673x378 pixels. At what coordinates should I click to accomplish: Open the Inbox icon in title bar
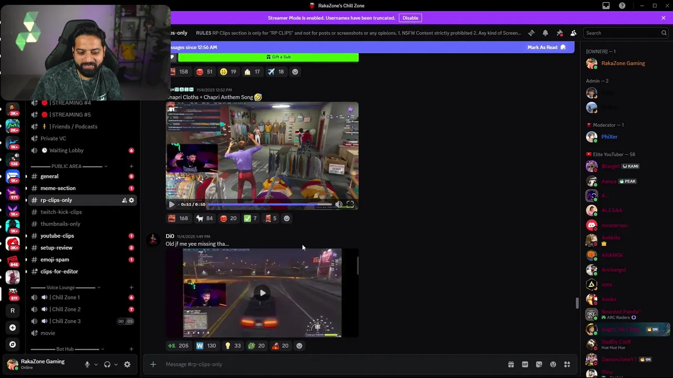(x=606, y=6)
